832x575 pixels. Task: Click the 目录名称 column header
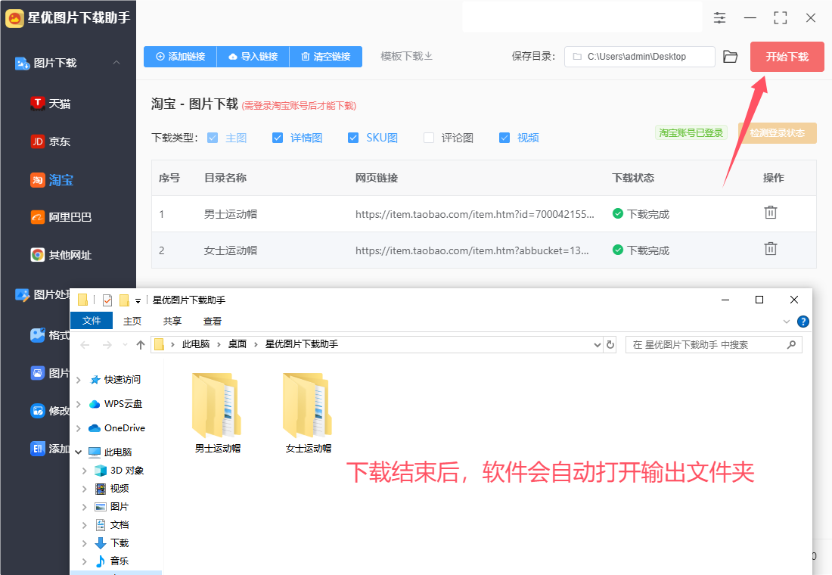coord(225,178)
